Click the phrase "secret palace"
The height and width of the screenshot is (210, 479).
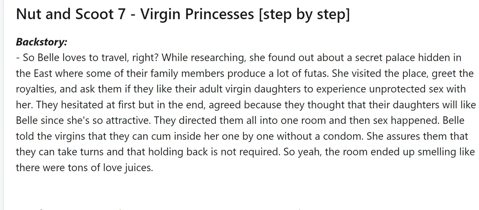point(385,58)
